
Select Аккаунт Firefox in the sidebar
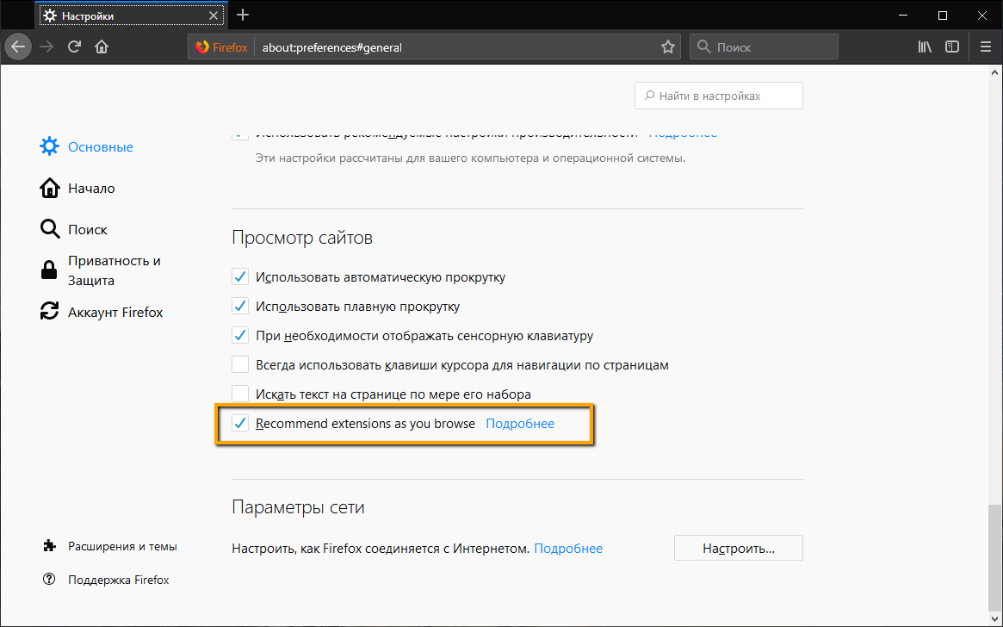point(115,312)
